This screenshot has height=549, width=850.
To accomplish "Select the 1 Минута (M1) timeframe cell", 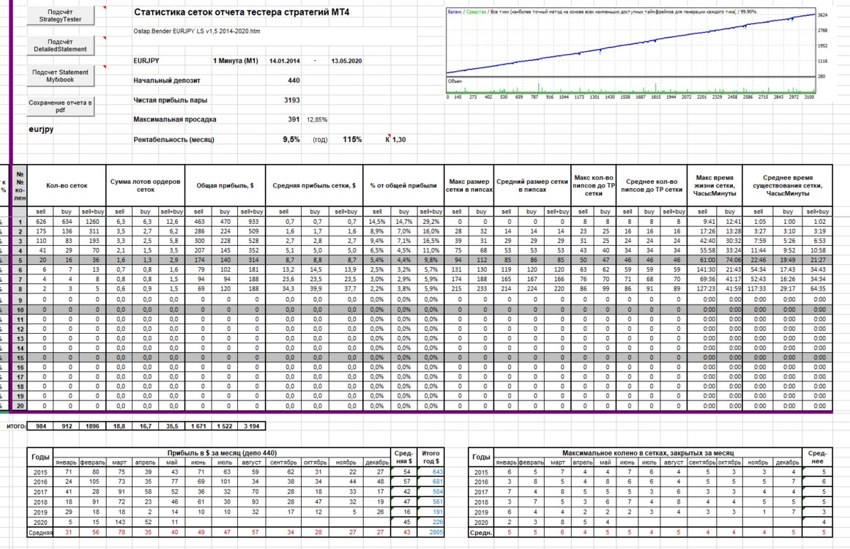I will click(x=236, y=61).
